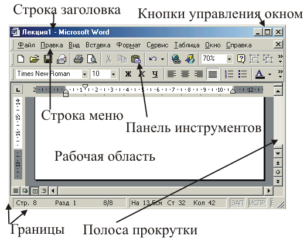
Task: Open the Окно menu
Action: pos(213,46)
